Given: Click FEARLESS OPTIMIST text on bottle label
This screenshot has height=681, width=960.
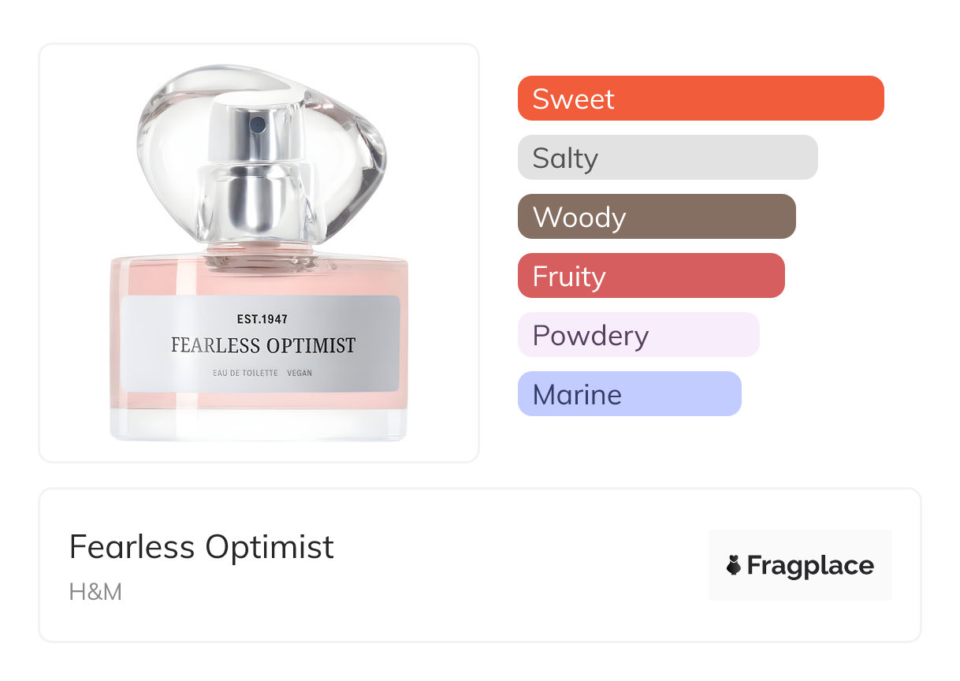Looking at the screenshot, I should 262,346.
